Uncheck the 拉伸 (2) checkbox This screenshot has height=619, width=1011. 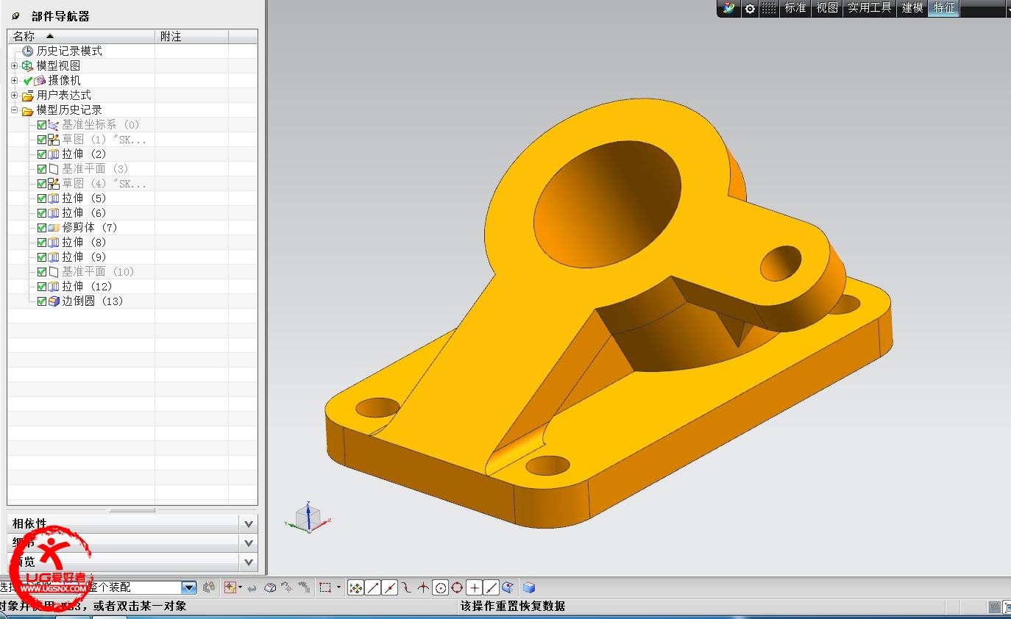(42, 154)
